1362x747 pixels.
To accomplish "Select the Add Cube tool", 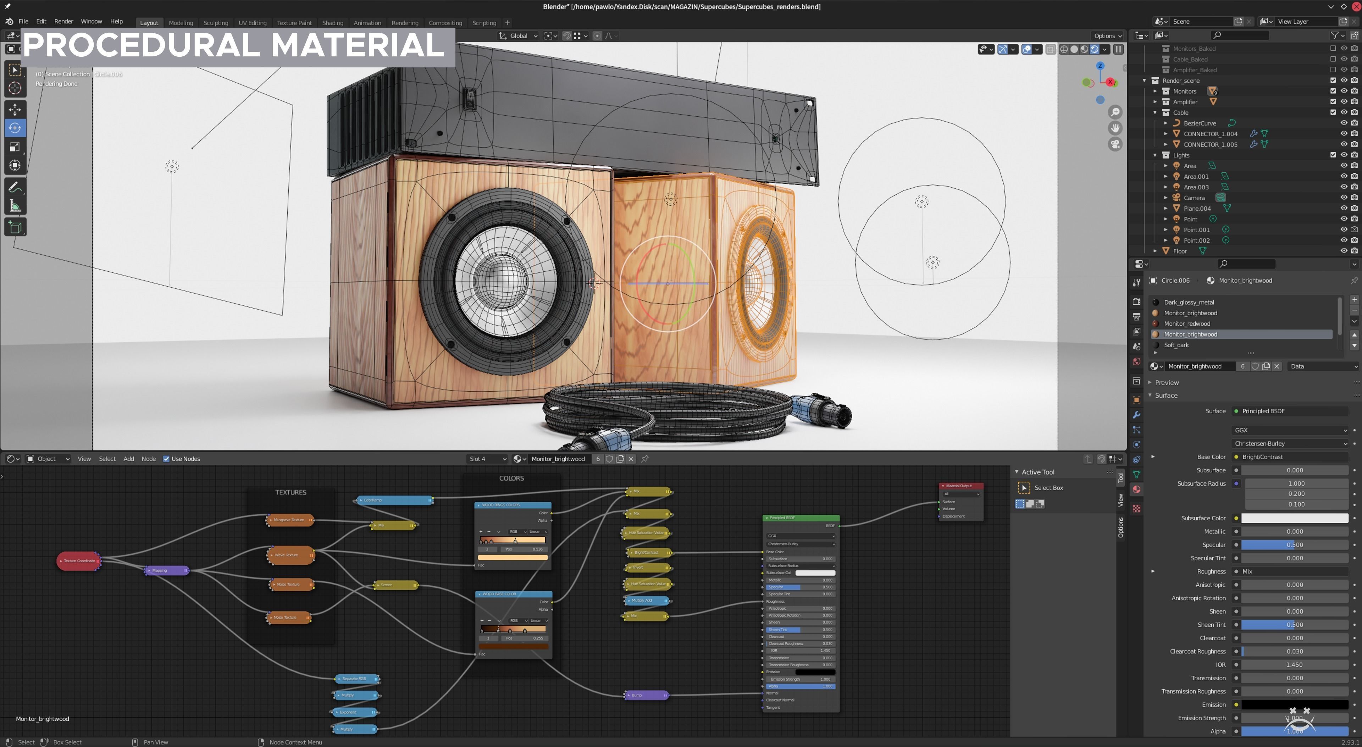I will click(x=15, y=227).
